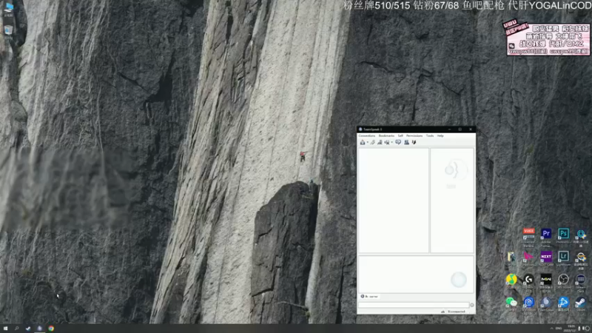Open the yellow-green globe desktop shortcut

(x=511, y=281)
